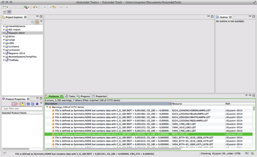Click the Run/external tools green play icon

point(26,7)
